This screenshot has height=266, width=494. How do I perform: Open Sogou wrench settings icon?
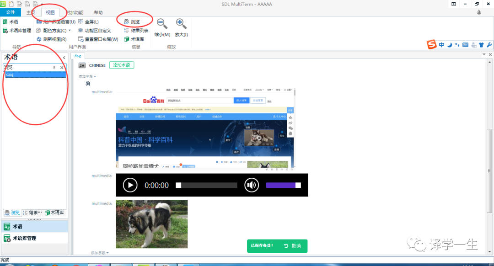point(489,45)
